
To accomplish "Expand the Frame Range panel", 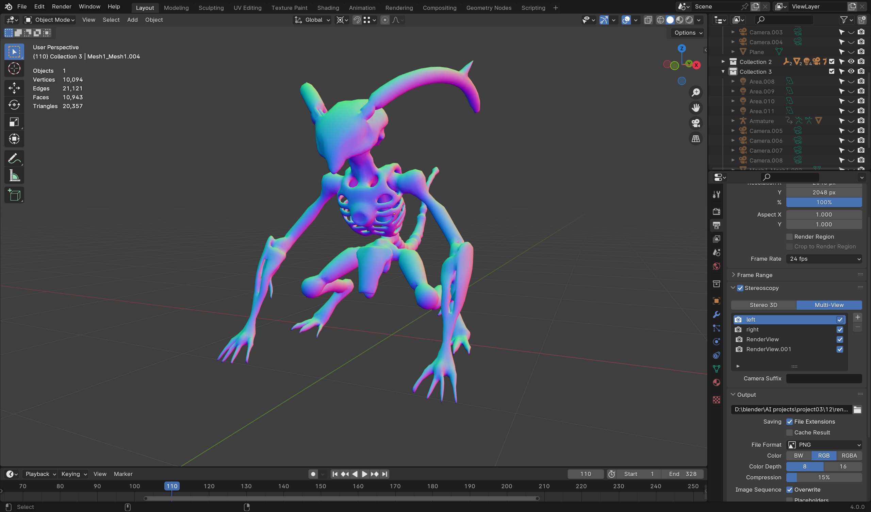I will (755, 275).
